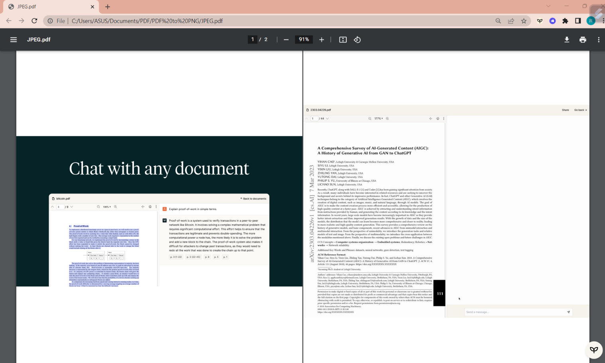Click the 'Explain proof-of-work in simple terms.' text
The image size is (605, 363).
tap(193, 209)
